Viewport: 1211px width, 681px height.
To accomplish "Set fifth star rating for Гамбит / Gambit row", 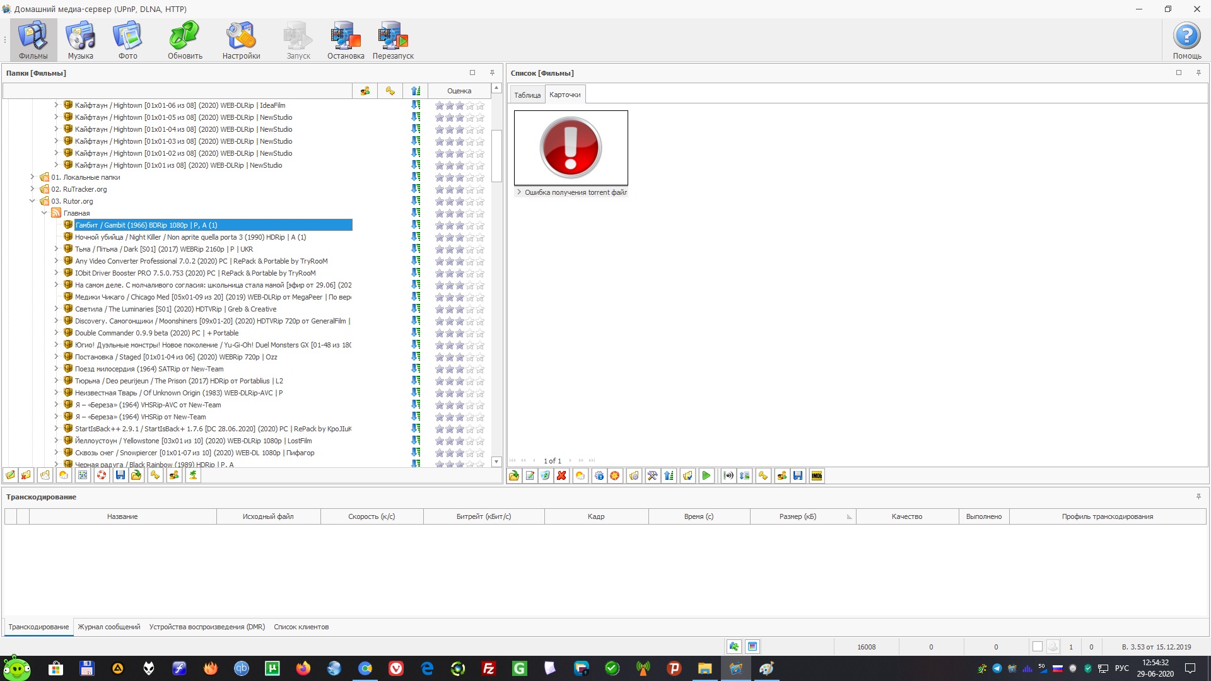I will coord(480,226).
